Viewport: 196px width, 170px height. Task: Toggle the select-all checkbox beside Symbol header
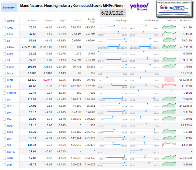[x=4, y=21]
